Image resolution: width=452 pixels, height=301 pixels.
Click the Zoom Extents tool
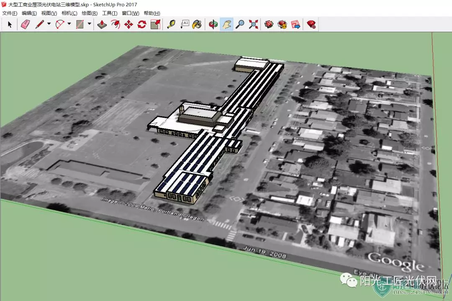tap(253, 24)
